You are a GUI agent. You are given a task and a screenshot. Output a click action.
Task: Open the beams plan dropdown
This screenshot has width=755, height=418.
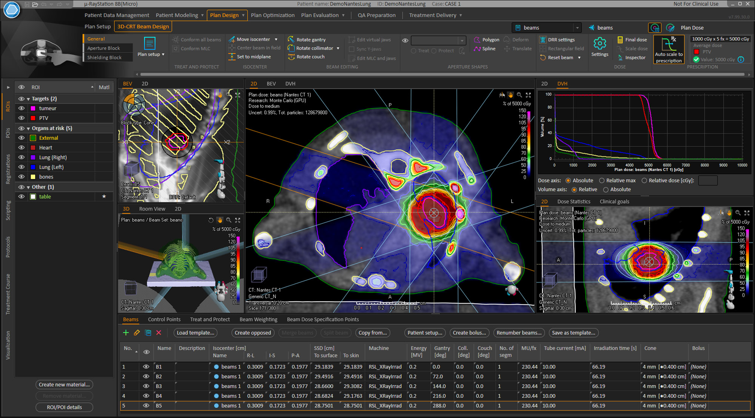pos(577,28)
